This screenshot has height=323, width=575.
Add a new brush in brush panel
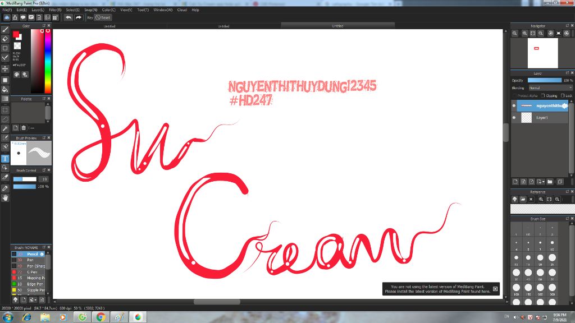pos(24,299)
